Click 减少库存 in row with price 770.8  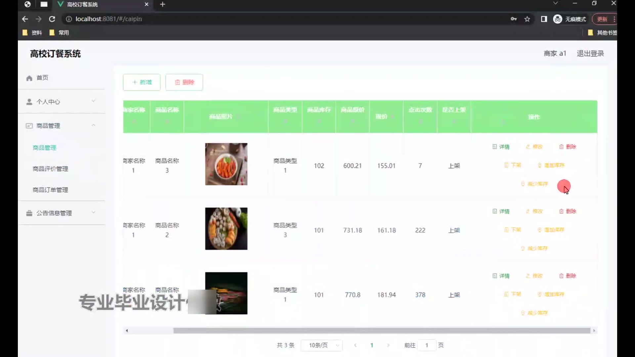[534, 313]
